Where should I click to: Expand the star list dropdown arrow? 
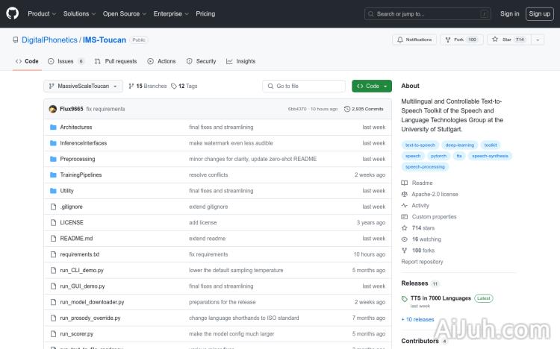tap(538, 40)
